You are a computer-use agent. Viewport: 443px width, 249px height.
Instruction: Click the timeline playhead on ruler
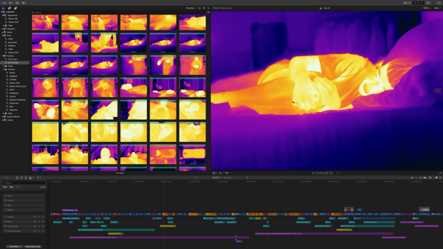163,181
